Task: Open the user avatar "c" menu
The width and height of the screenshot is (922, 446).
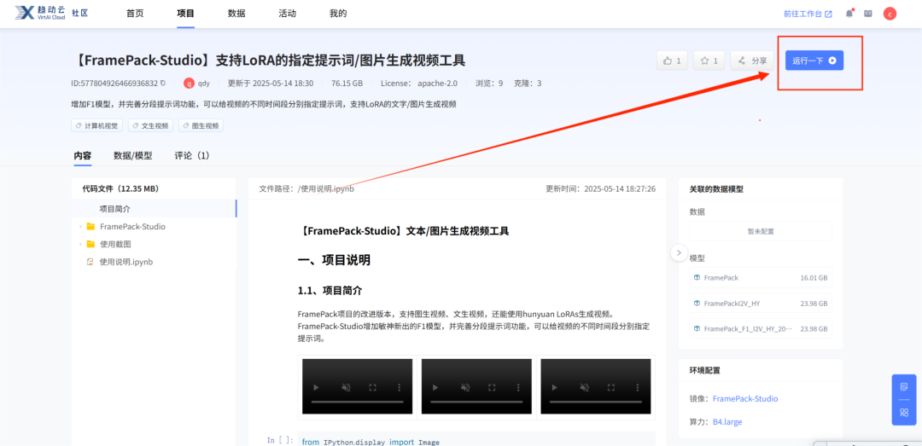Action: coord(890,14)
